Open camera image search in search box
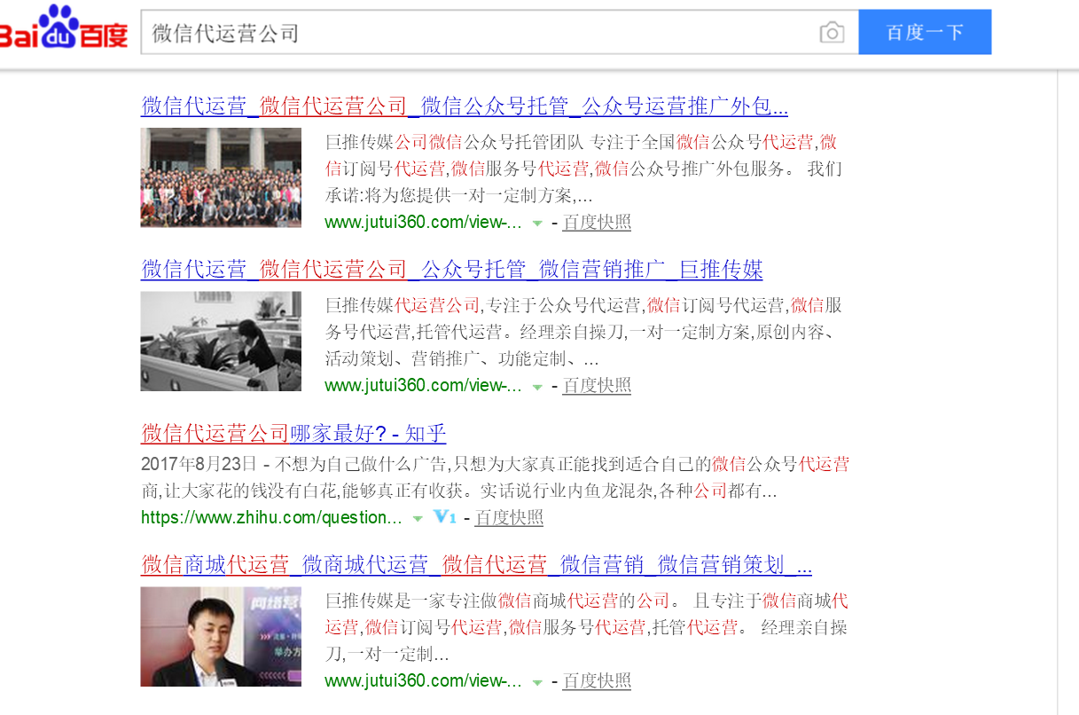The width and height of the screenshot is (1079, 715). [832, 33]
